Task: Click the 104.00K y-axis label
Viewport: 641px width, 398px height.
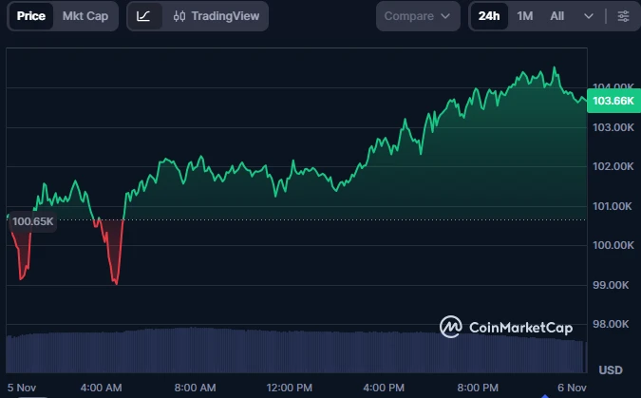Action: coord(612,87)
